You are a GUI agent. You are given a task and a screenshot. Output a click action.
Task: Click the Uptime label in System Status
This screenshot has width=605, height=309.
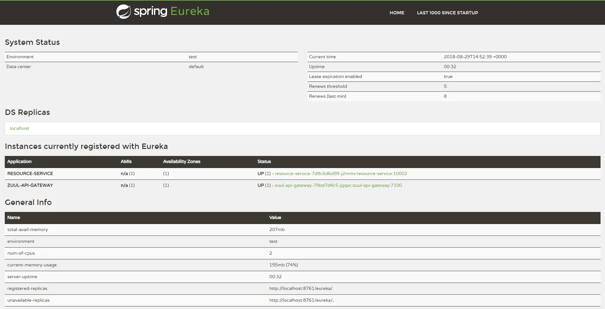tap(317, 67)
